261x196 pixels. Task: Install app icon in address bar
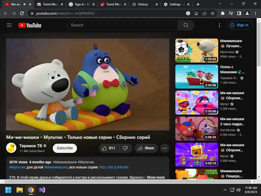coord(196,13)
